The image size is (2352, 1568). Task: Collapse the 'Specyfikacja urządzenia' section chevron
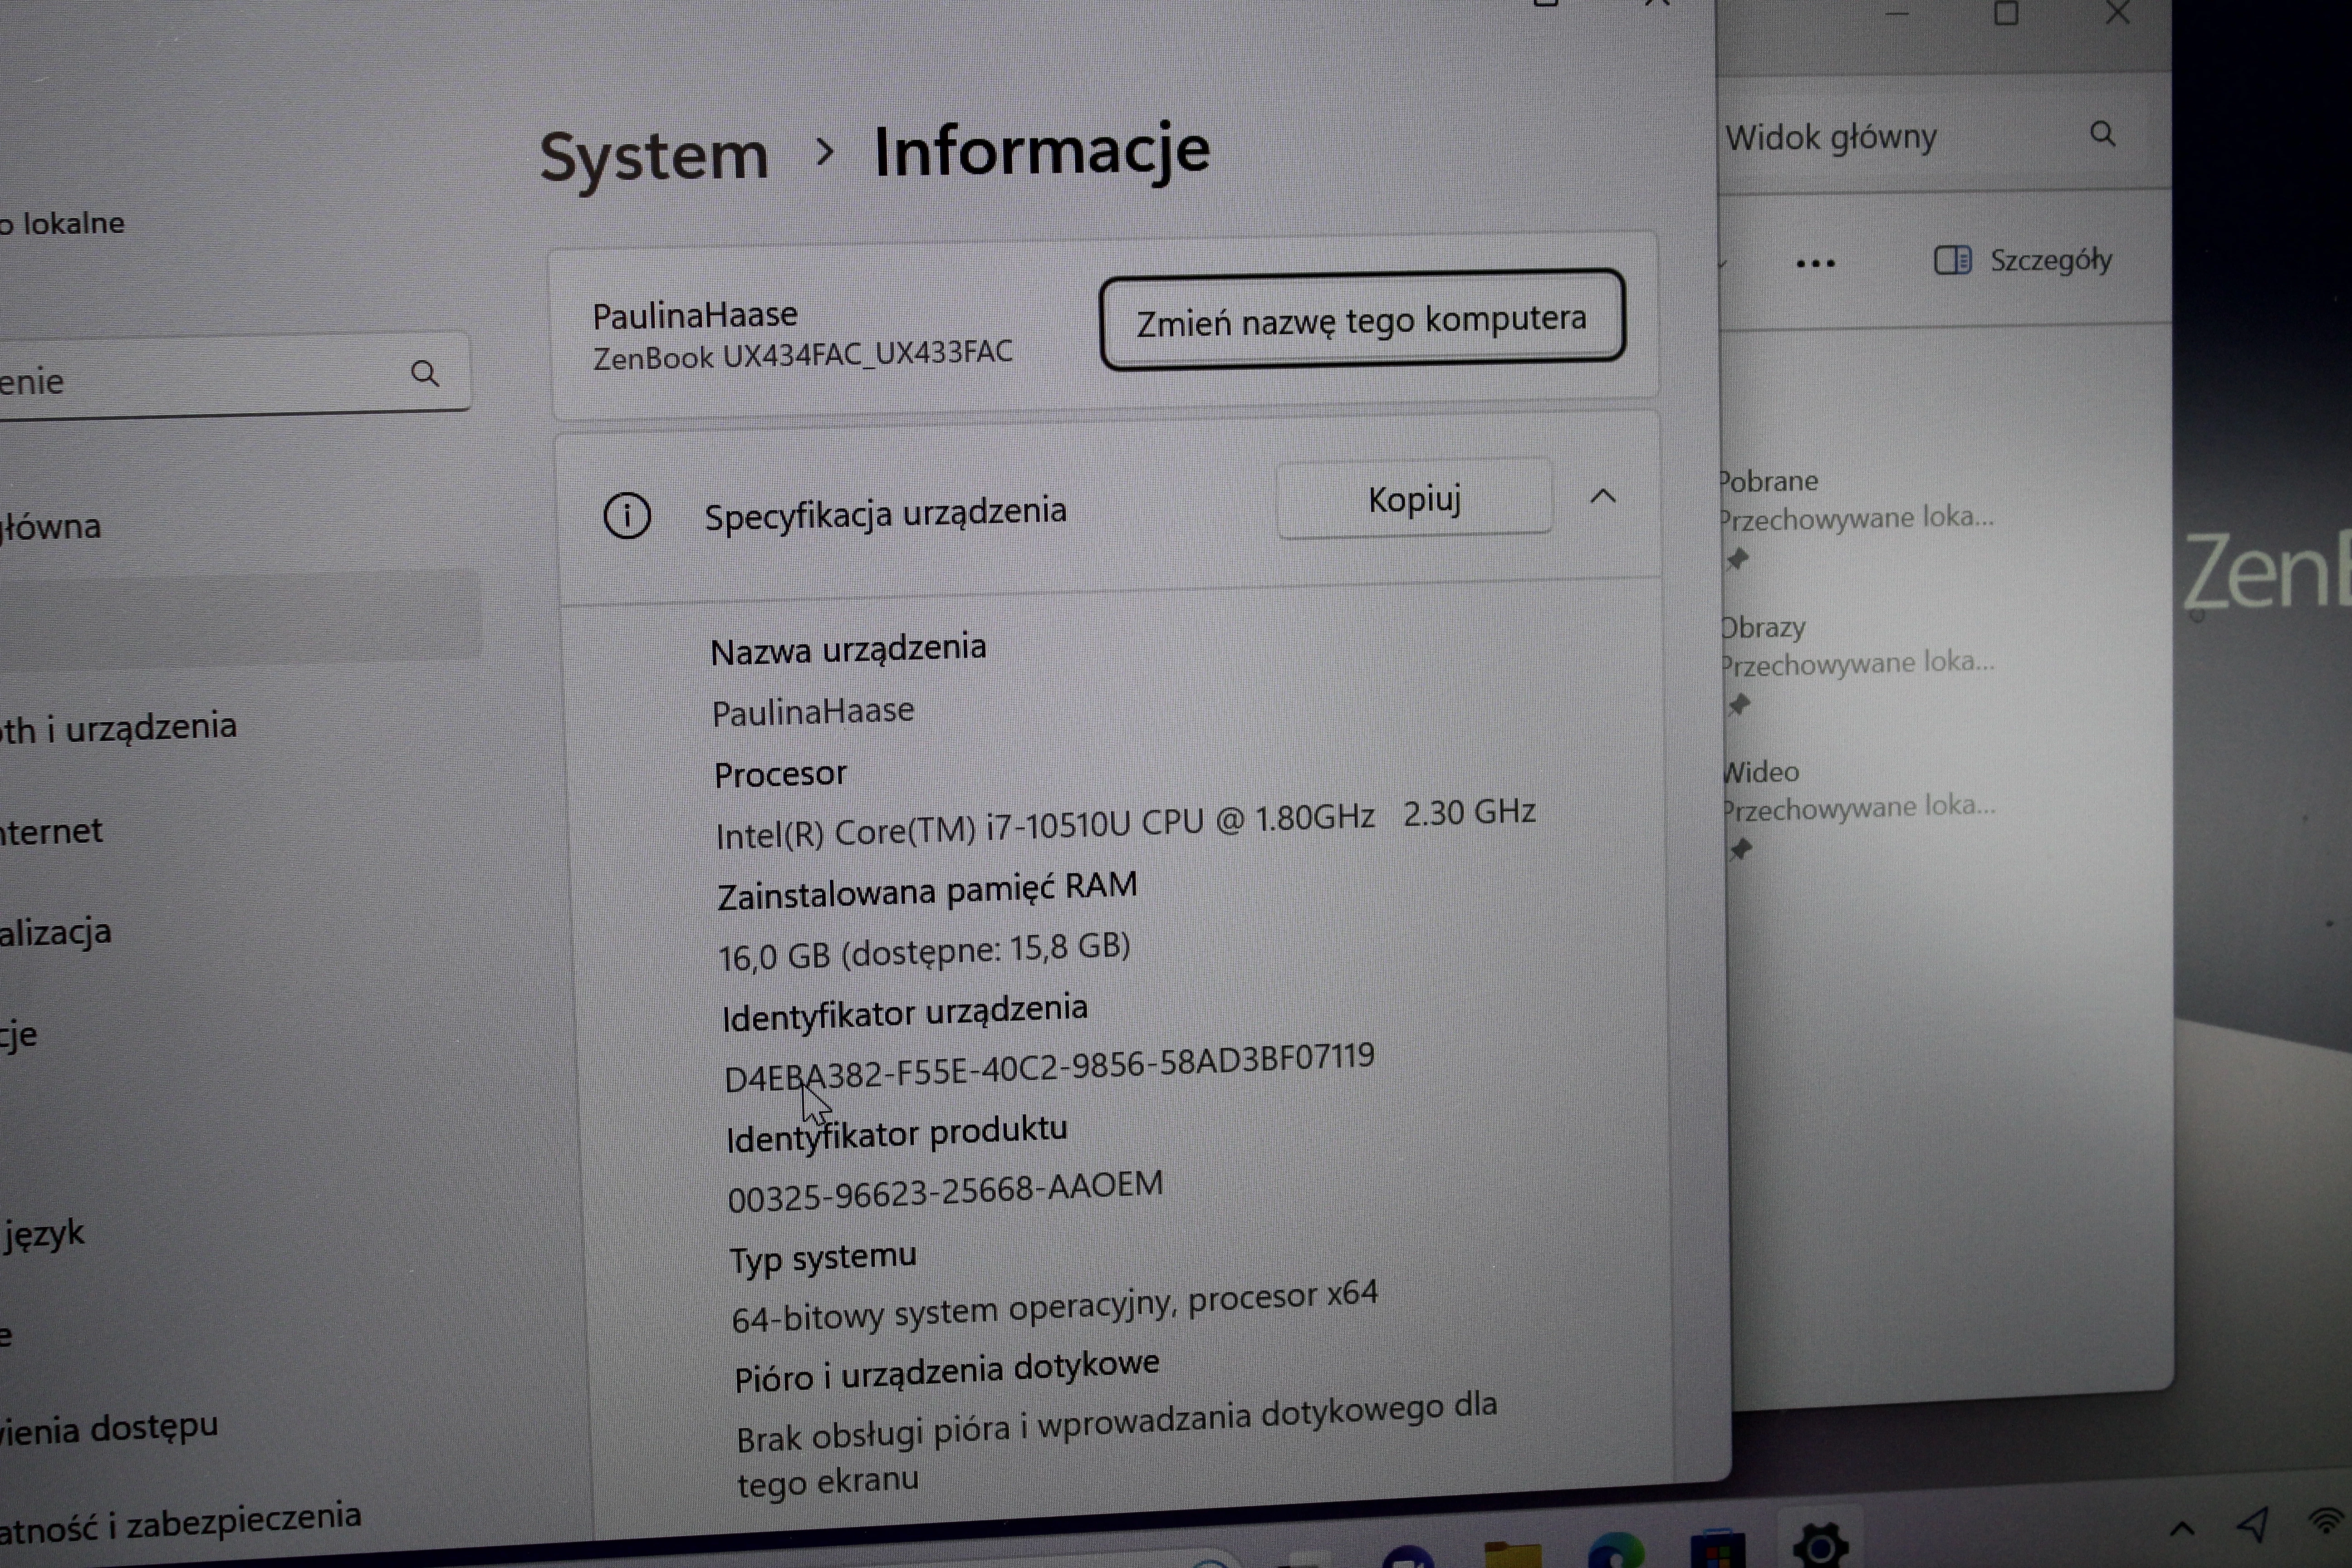point(1603,496)
